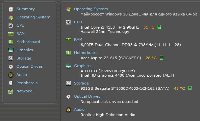Go to Audio in the sidebar
This screenshot has width=200, height=121.
click(22, 75)
